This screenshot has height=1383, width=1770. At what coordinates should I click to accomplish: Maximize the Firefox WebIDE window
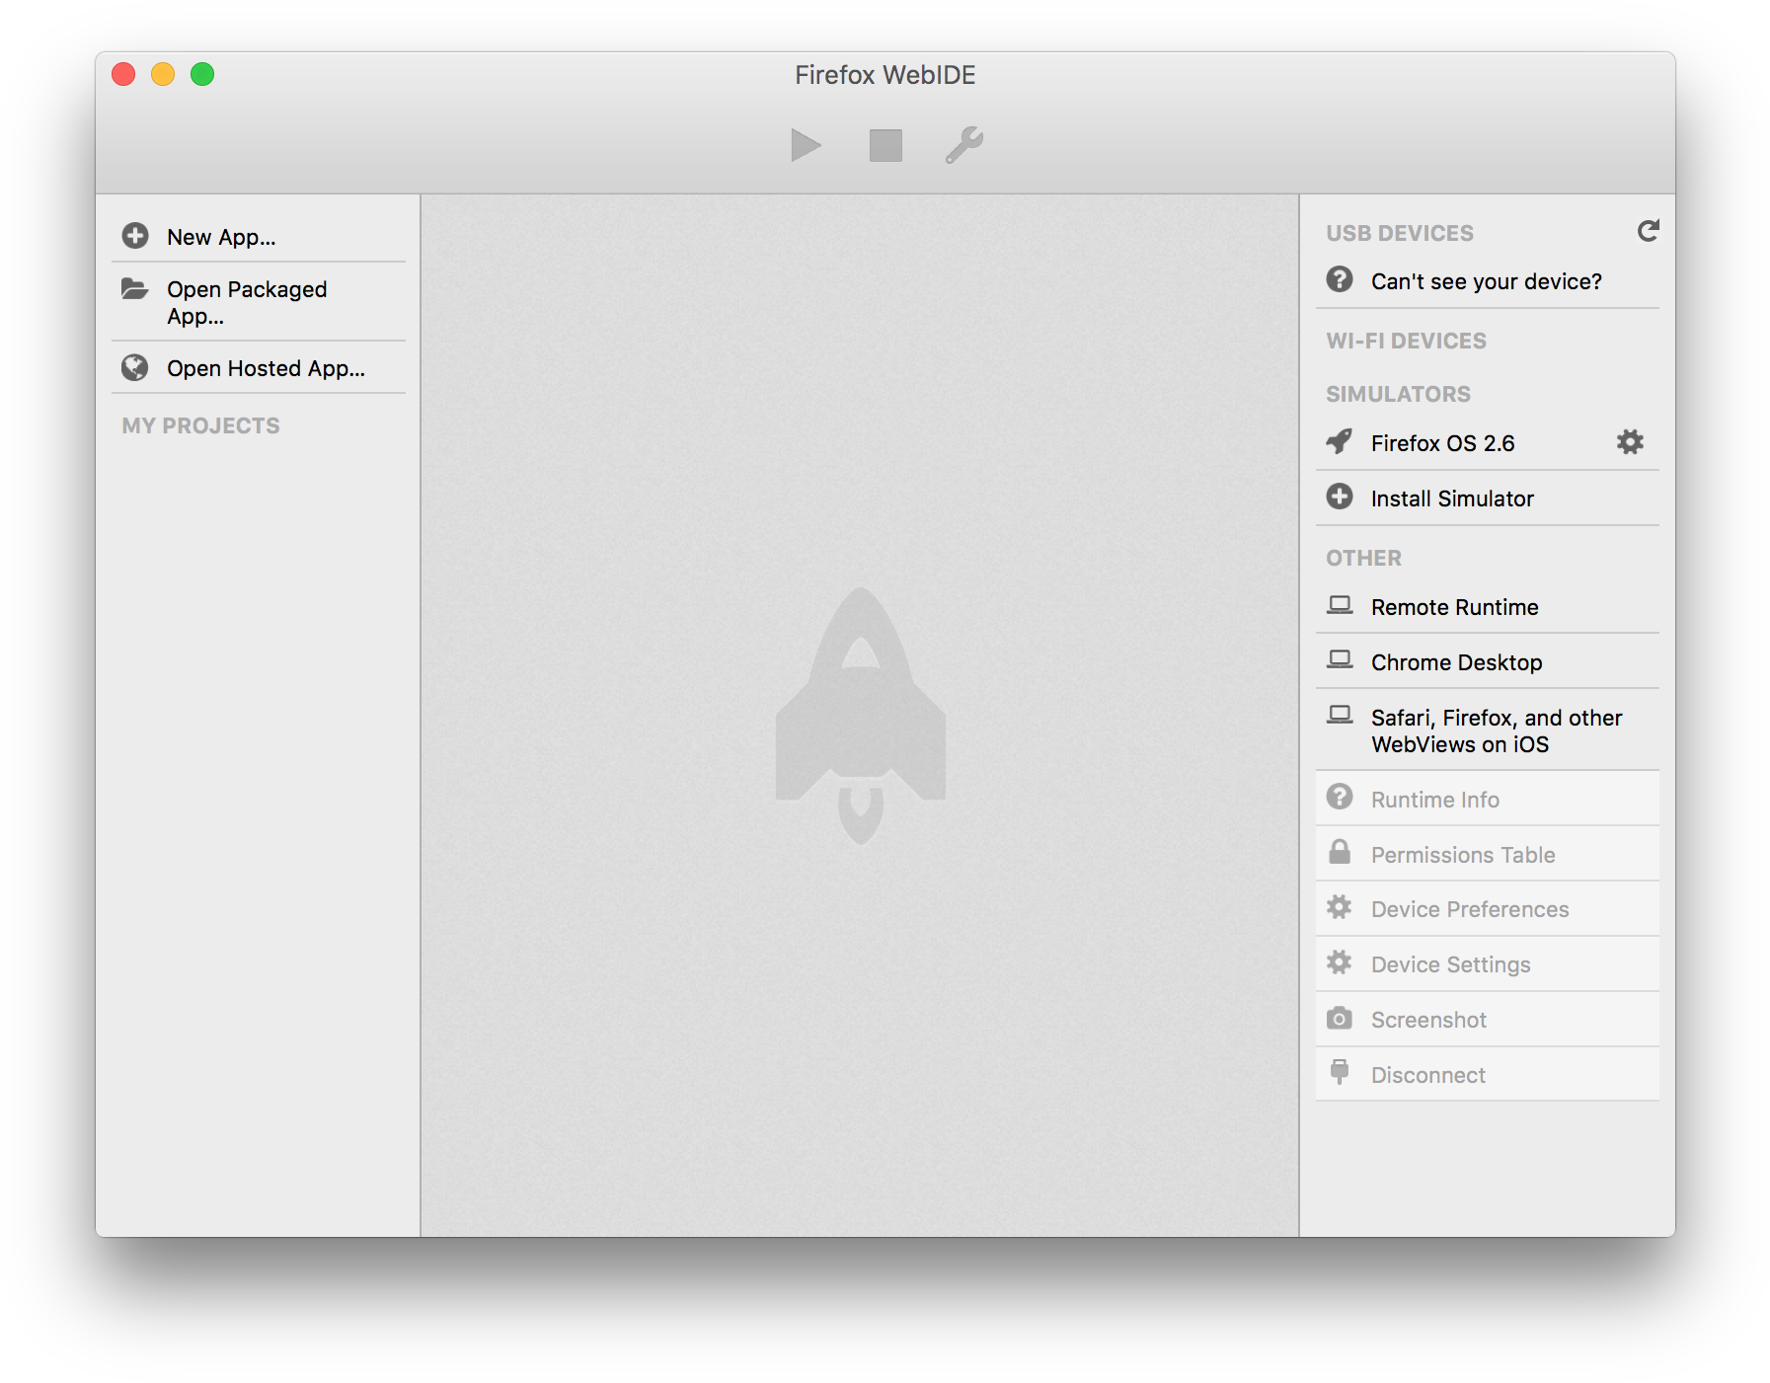(202, 74)
